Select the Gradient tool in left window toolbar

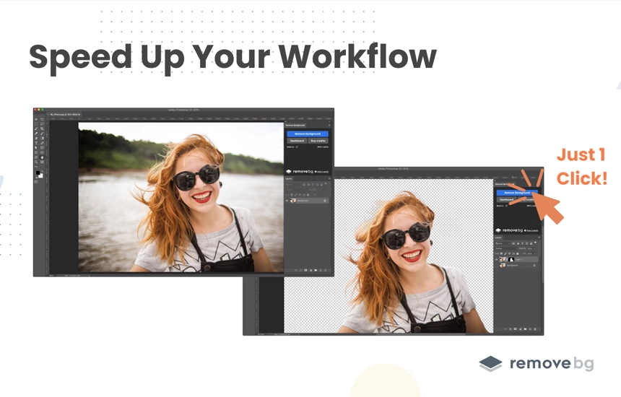[42, 138]
